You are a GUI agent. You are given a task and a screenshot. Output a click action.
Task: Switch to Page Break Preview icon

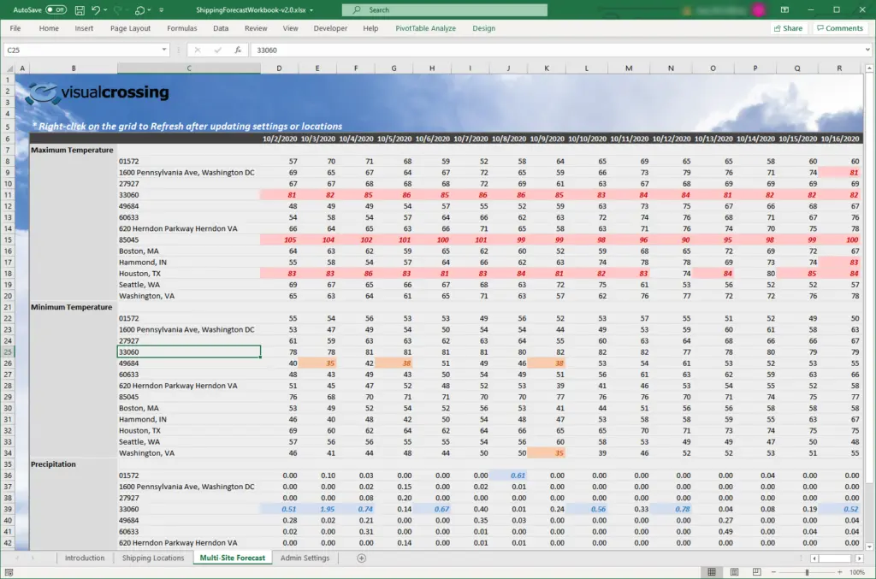coord(758,571)
